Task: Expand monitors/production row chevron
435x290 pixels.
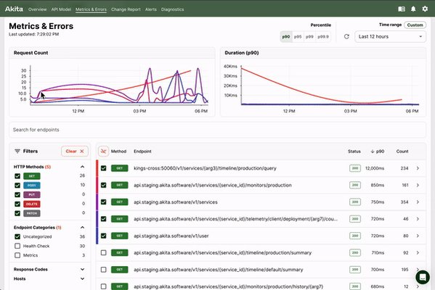Action: point(418,185)
